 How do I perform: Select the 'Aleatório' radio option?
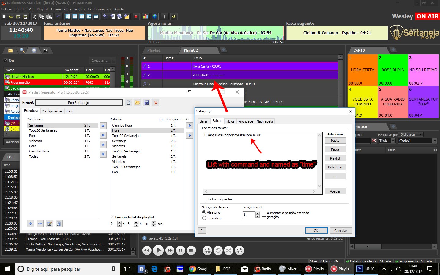[204, 212]
